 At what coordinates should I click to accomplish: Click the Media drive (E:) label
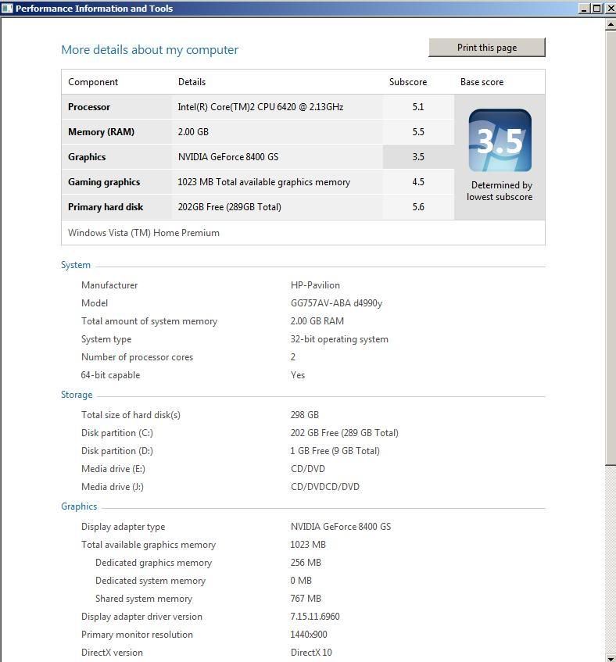click(113, 469)
